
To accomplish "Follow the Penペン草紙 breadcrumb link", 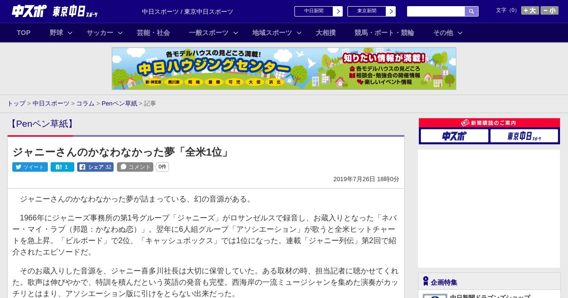I will [119, 104].
